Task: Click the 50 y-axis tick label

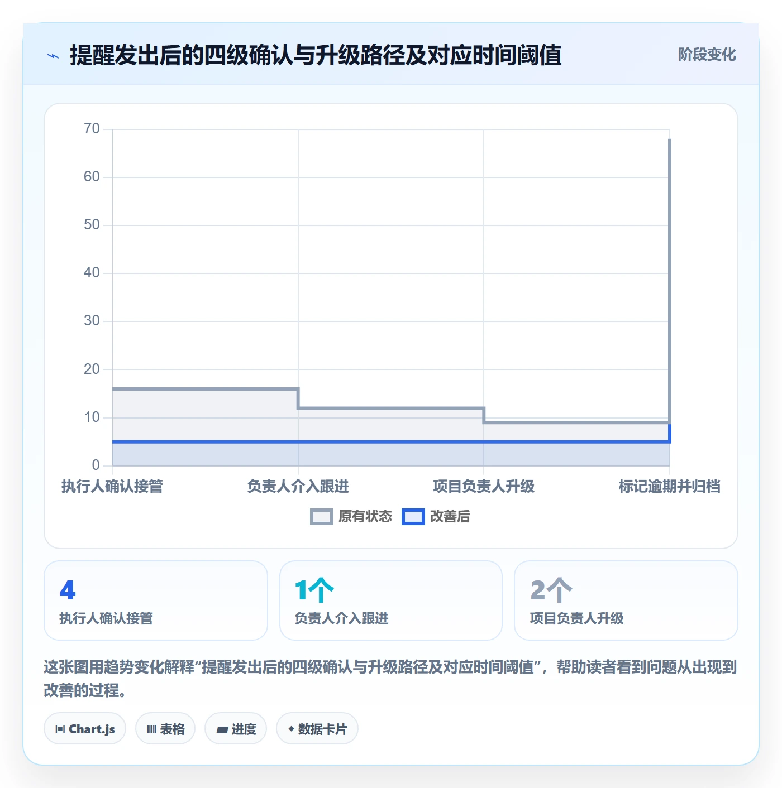Action: tap(92, 225)
